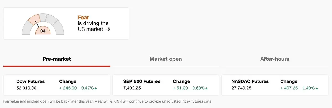Click the S&P 500 Futures up triangle
Screen dimensions: 332x108
pyautogui.click(x=206, y=88)
